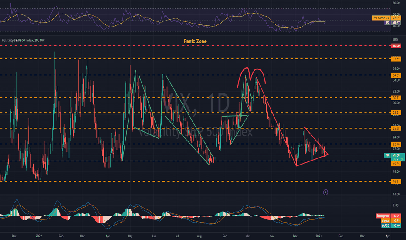Click the 14.00 value on the price scale
406x240 pixels.
point(396,194)
